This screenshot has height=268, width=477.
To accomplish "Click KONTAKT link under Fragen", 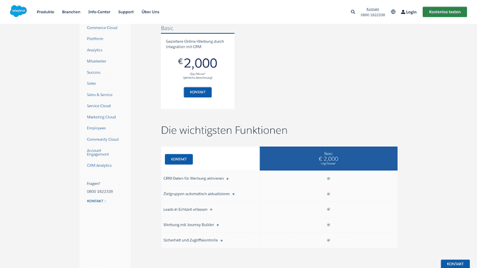I will pos(96,201).
